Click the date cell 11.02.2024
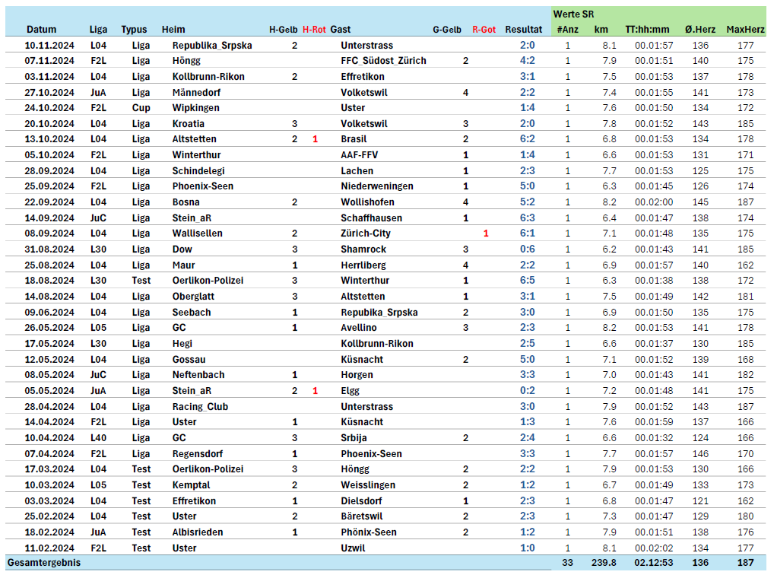Screen dimensions: 774x575 coord(49,548)
